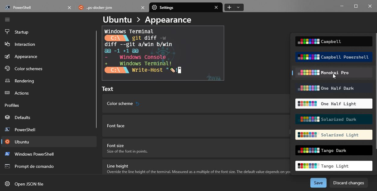Click the Save button
Viewport: 377px width, 191px height.
tap(318, 183)
